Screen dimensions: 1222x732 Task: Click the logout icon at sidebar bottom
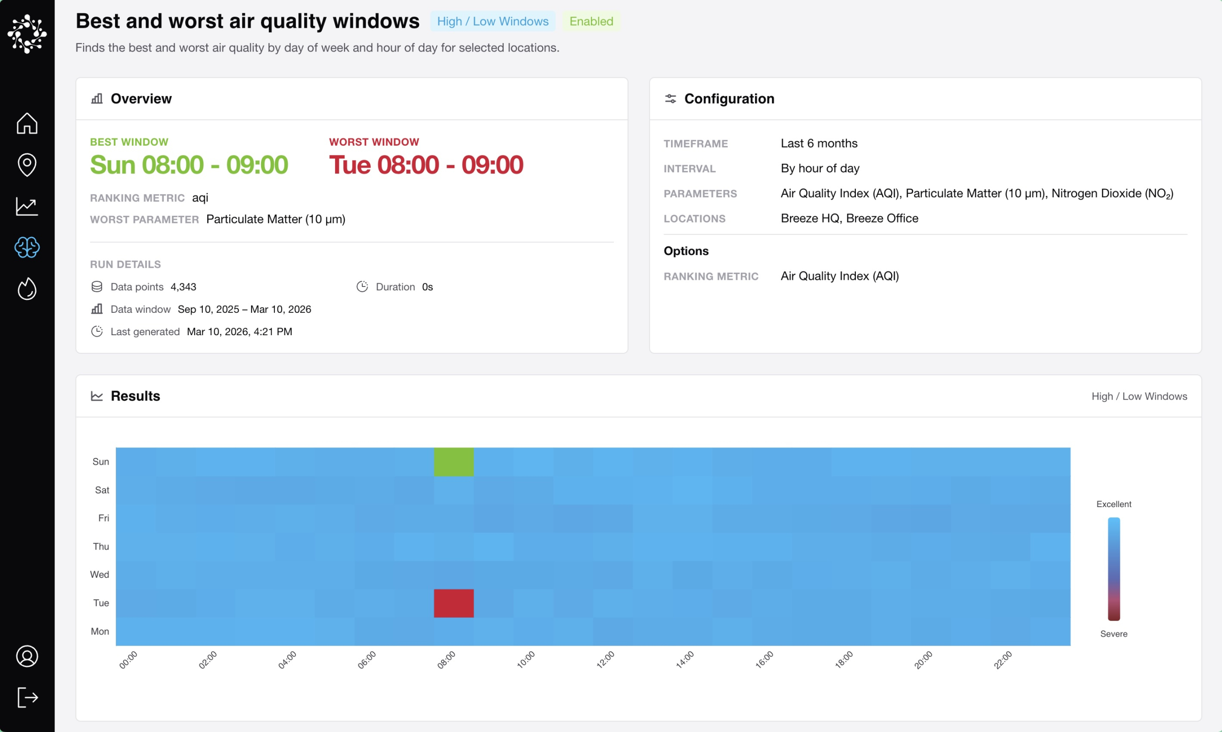click(27, 697)
